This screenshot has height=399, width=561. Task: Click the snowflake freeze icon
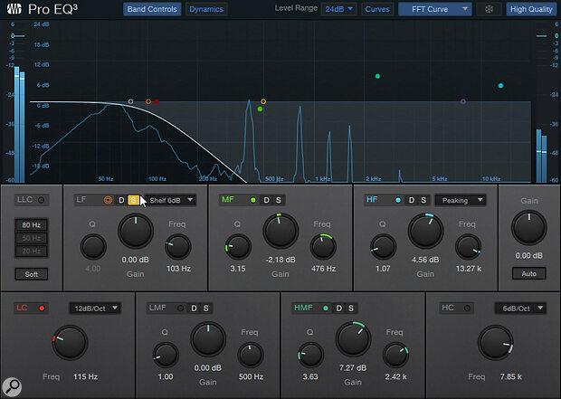[x=489, y=9]
